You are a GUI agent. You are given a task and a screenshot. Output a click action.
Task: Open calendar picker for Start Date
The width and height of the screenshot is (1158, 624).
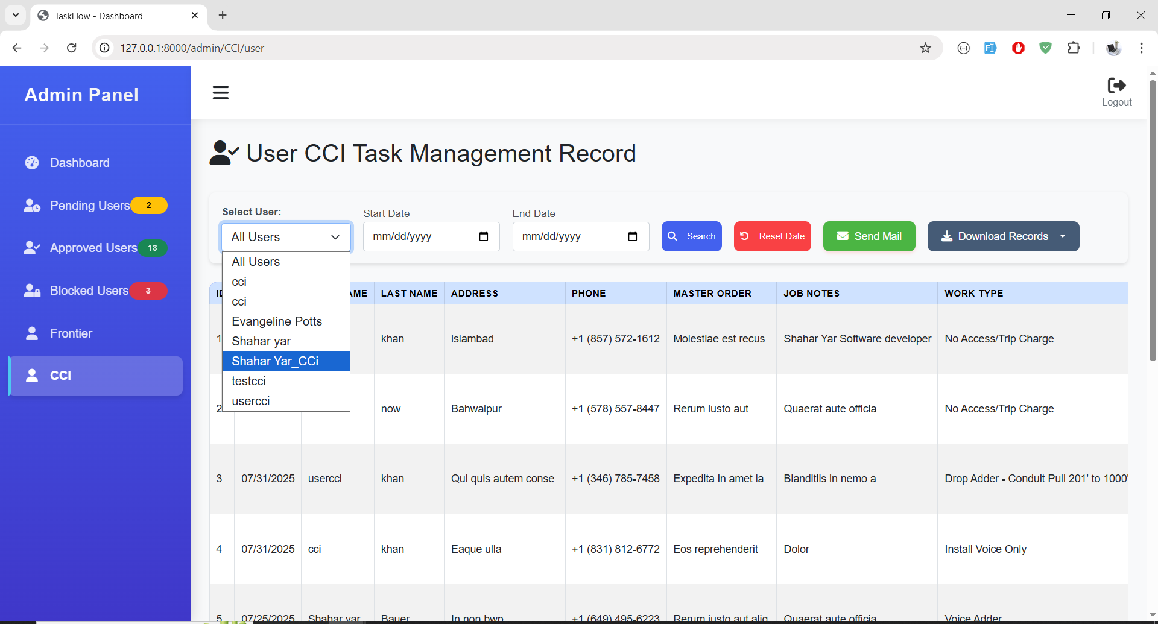point(483,236)
